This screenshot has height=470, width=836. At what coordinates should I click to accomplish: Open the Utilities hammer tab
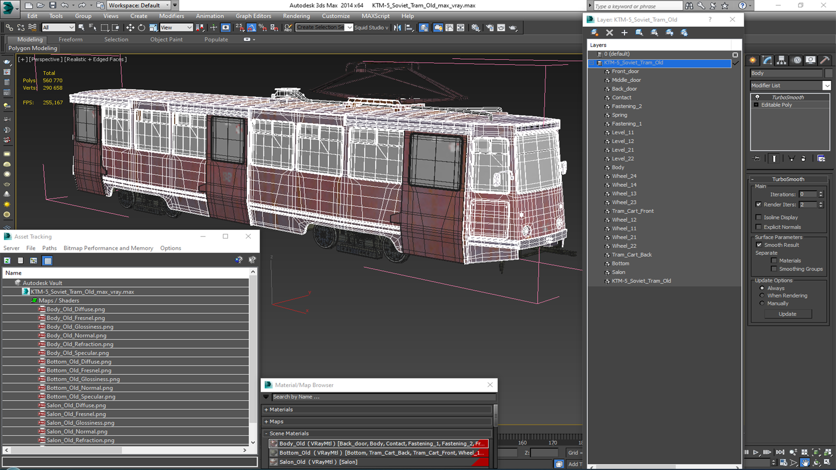pos(824,60)
